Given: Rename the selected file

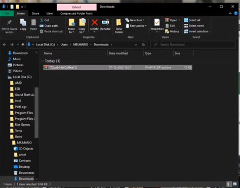Looking at the screenshot, I should pyautogui.click(x=105, y=25).
